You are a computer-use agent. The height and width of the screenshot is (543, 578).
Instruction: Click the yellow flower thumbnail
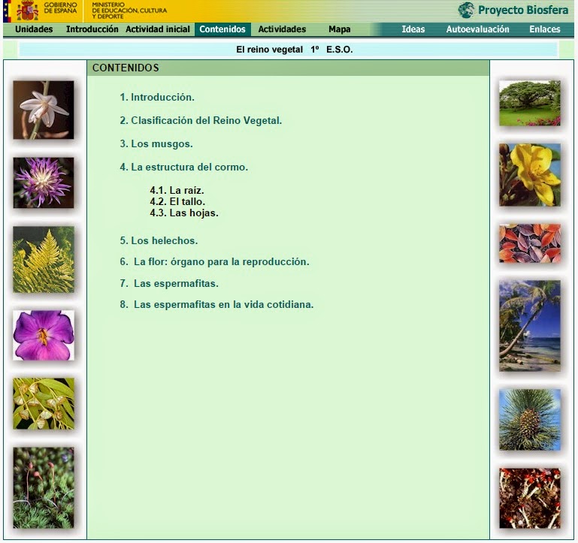(530, 175)
